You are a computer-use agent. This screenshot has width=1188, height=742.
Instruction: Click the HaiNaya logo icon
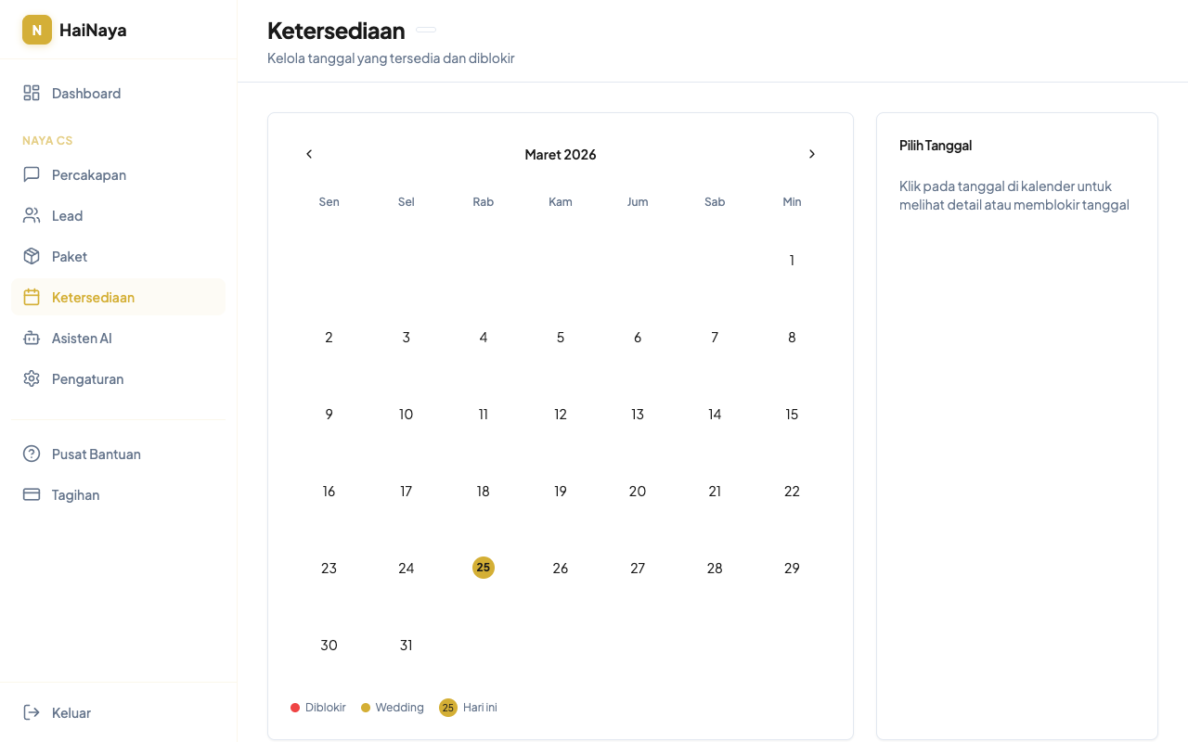point(37,30)
